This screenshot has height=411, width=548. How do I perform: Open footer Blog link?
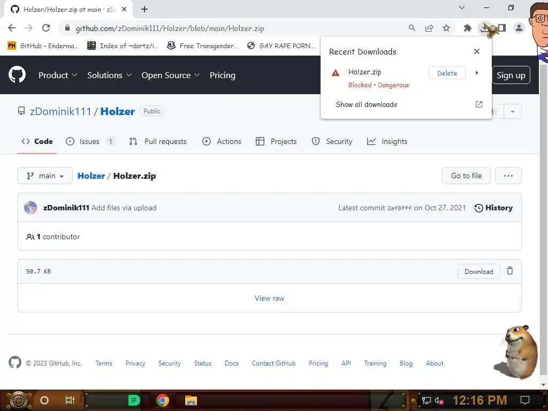point(406,363)
